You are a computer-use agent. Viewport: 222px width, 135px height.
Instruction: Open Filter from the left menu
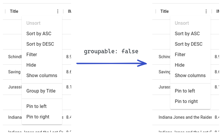pyautogui.click(x=32, y=54)
